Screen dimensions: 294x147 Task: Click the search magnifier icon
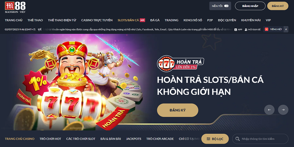coord(237,139)
